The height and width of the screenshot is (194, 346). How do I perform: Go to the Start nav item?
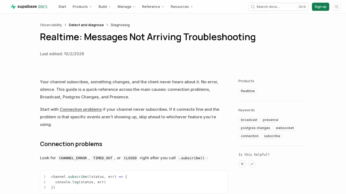[x=62, y=7]
